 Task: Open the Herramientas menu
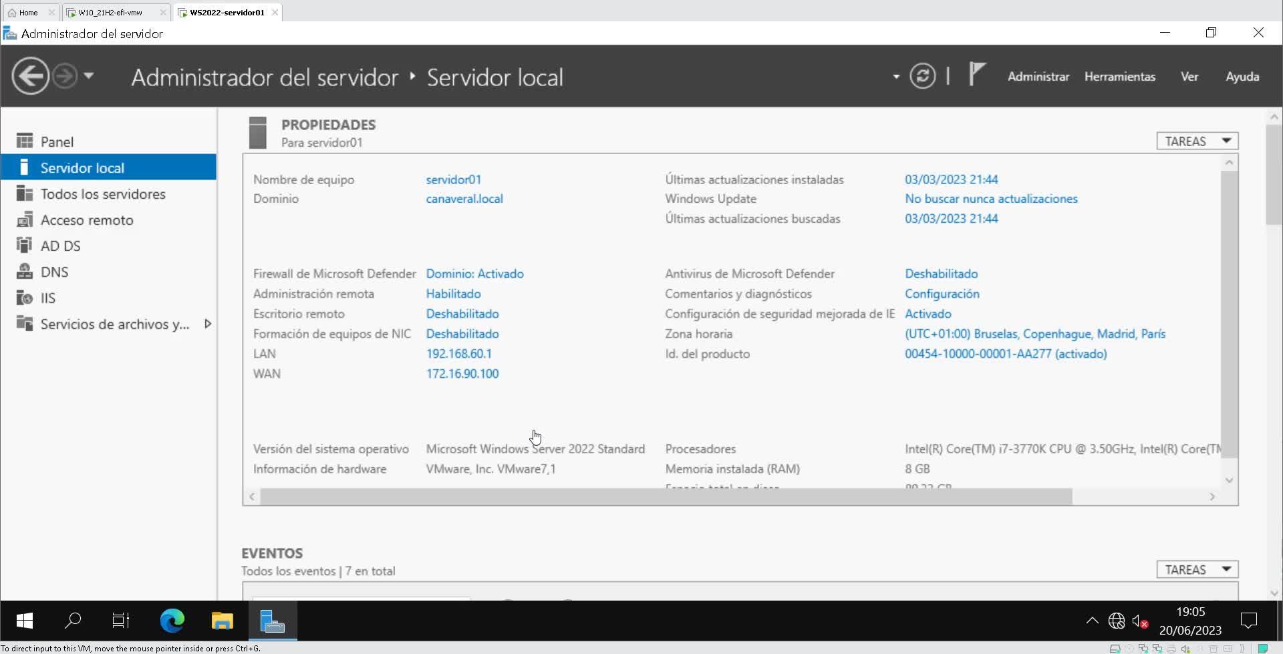(1120, 77)
